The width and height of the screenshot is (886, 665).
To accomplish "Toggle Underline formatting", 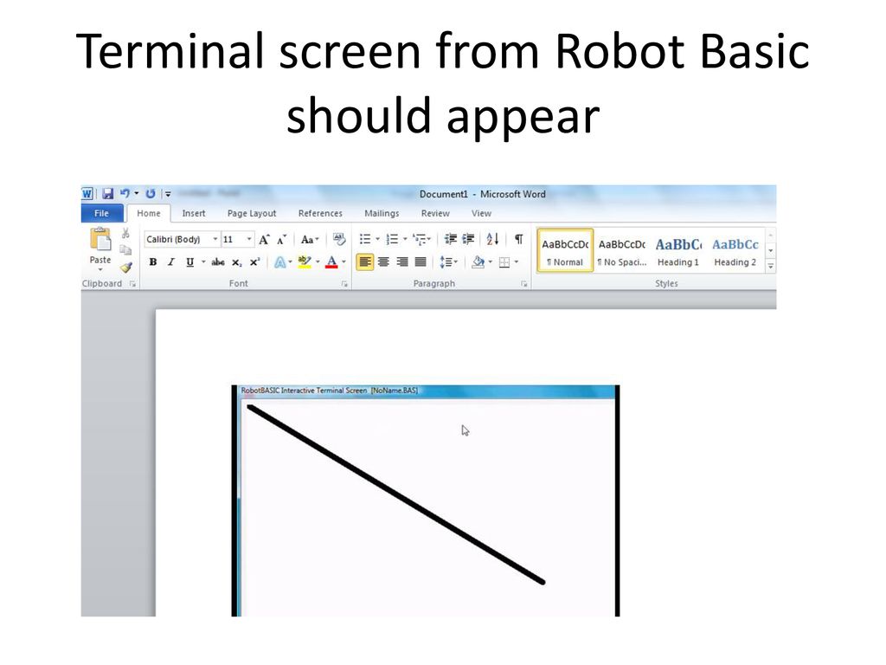I will coord(189,261).
